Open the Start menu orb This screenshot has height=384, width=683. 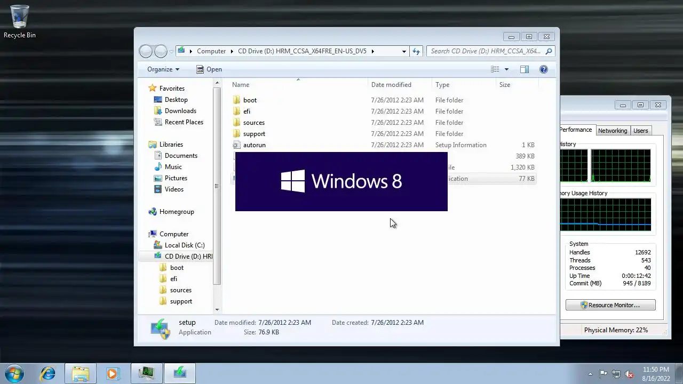coord(14,373)
